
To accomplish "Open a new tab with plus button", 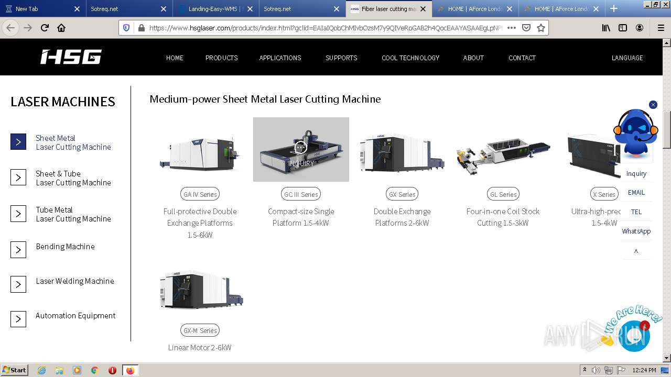I will 614,8.
